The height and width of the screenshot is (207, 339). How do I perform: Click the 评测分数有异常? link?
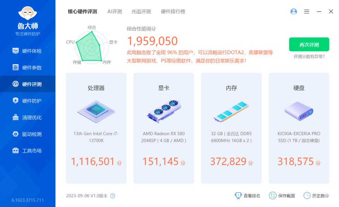point(309,57)
